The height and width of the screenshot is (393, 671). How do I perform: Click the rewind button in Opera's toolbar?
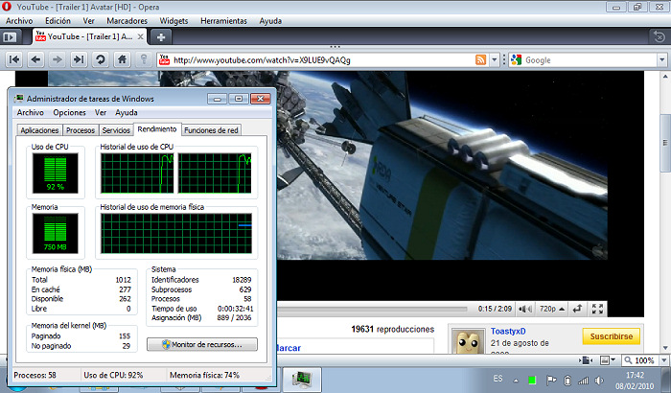click(x=15, y=59)
